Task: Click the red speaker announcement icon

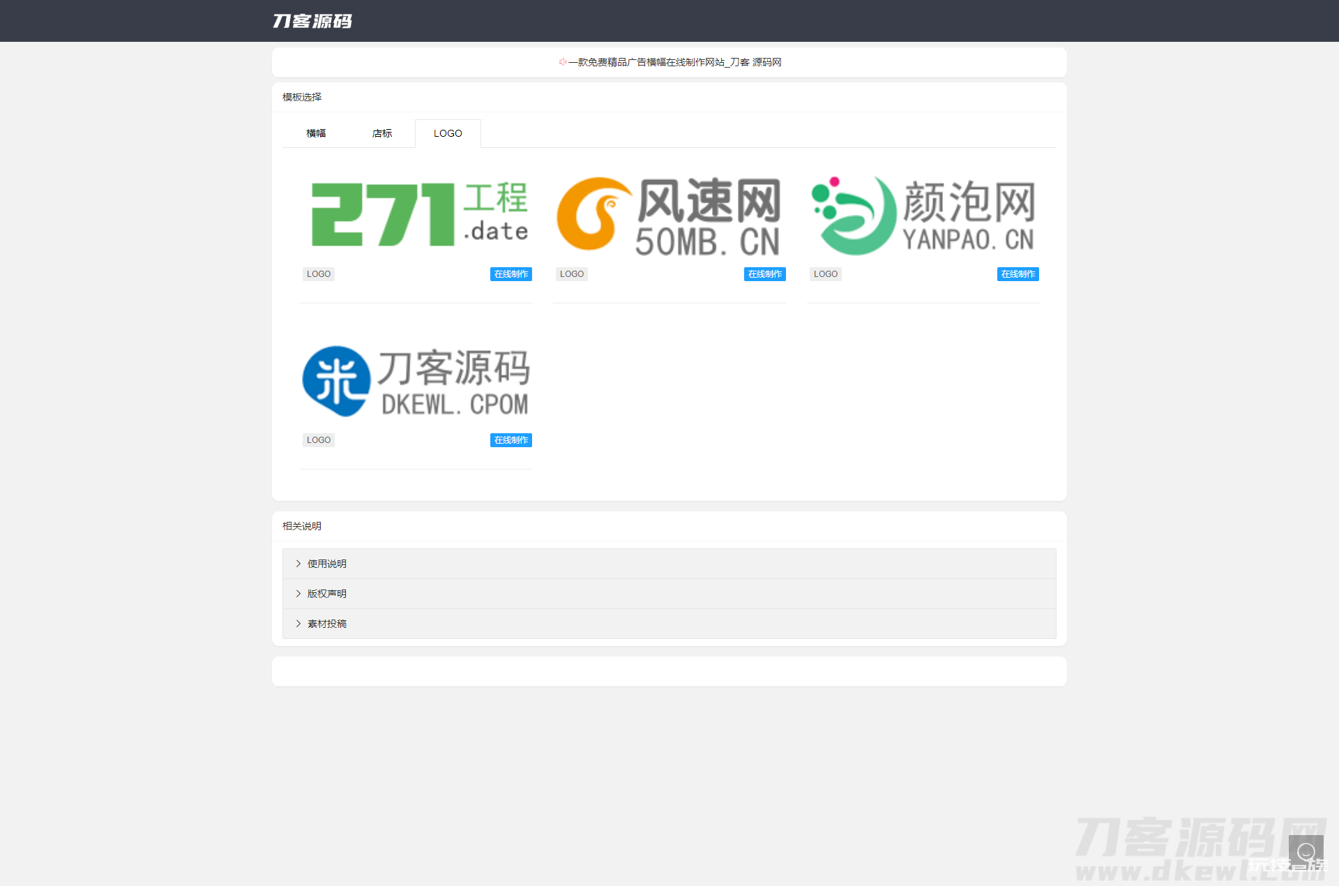Action: coord(562,62)
